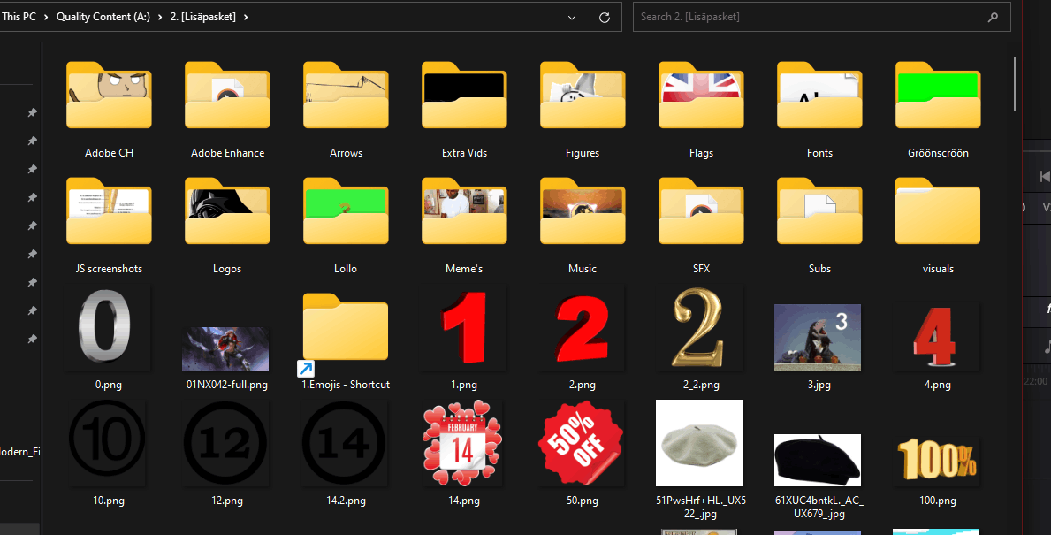Click the refresh button in address bar
Screen dimensions: 1051x535
604,18
